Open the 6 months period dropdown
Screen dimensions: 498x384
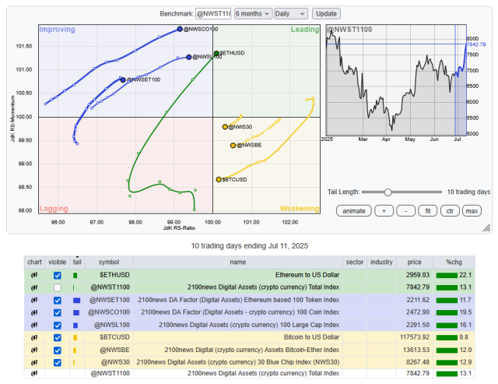coord(253,13)
